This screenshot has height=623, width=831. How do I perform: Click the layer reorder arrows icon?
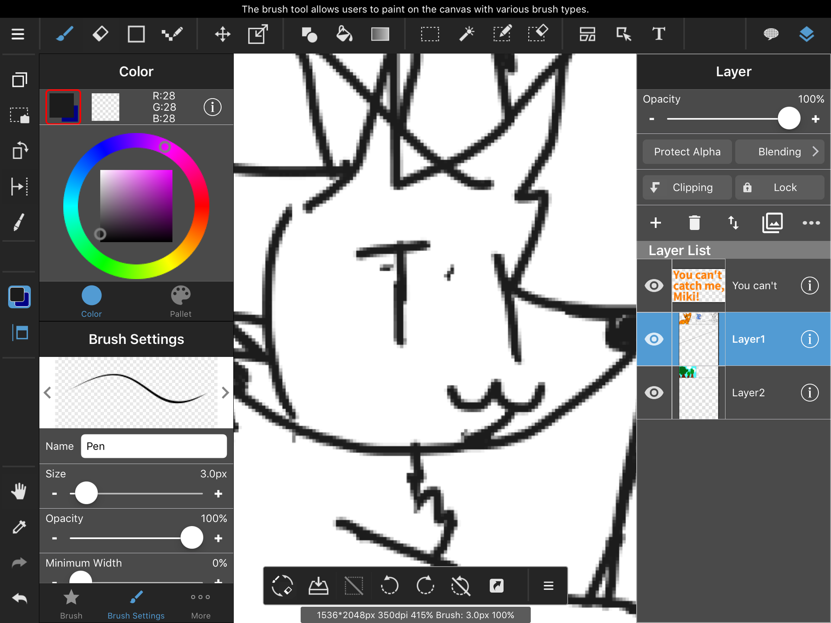(733, 223)
